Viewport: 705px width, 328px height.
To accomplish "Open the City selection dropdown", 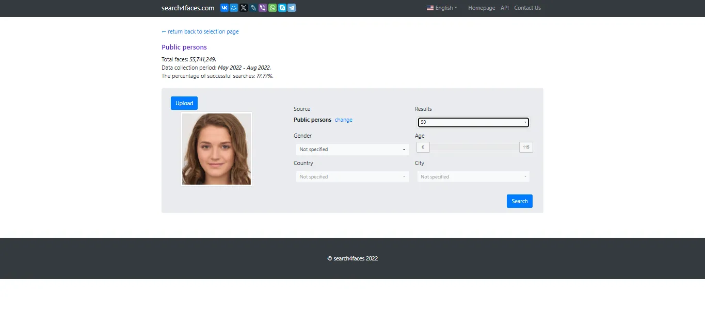I will [473, 176].
